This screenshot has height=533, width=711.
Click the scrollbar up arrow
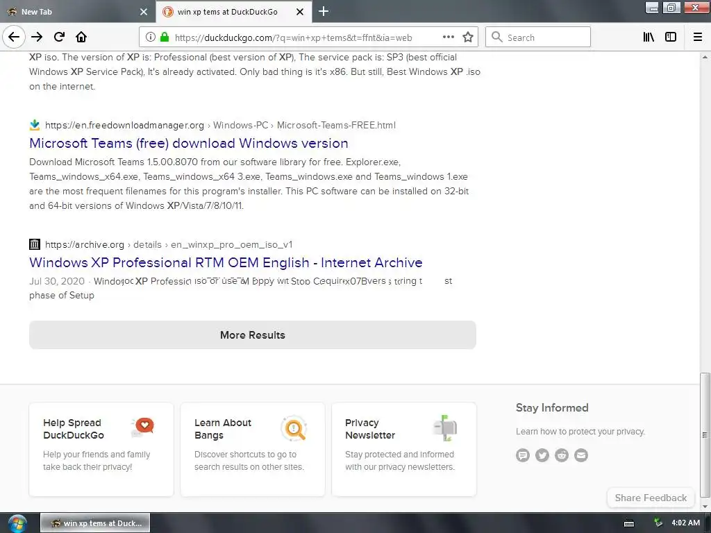coord(705,57)
